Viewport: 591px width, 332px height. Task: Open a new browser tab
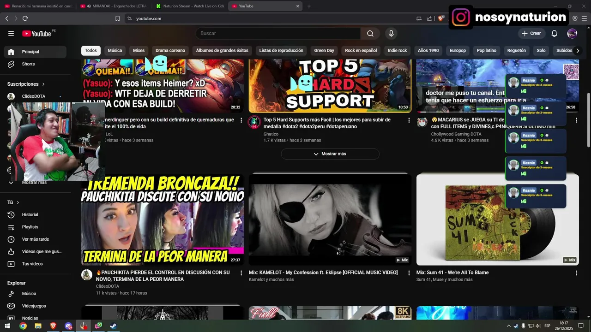tap(309, 6)
